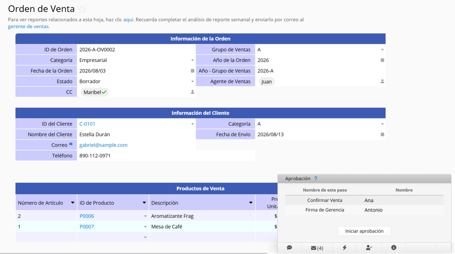Click the Iniciar aprobación button
455x254 pixels.
pos(364,231)
